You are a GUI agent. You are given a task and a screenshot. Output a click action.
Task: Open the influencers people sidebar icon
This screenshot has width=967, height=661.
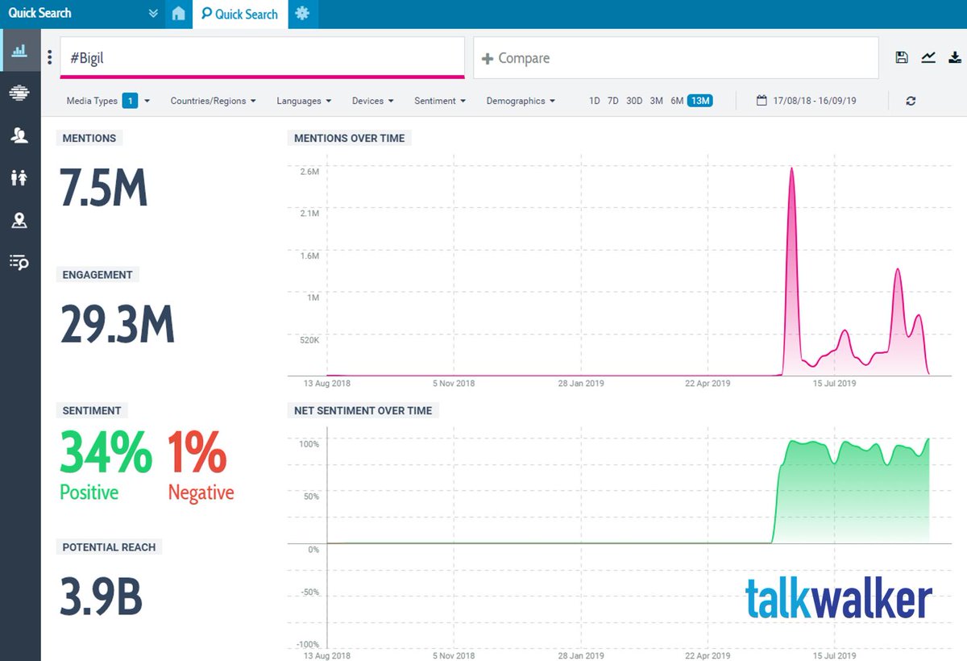[19, 135]
